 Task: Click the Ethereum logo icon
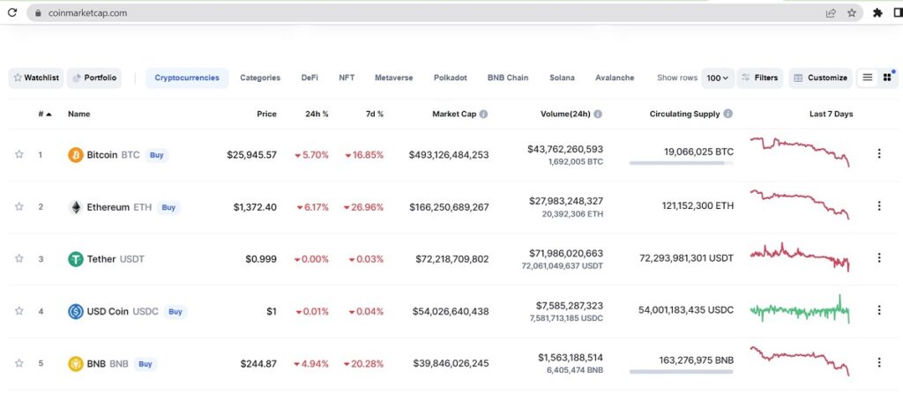(76, 207)
